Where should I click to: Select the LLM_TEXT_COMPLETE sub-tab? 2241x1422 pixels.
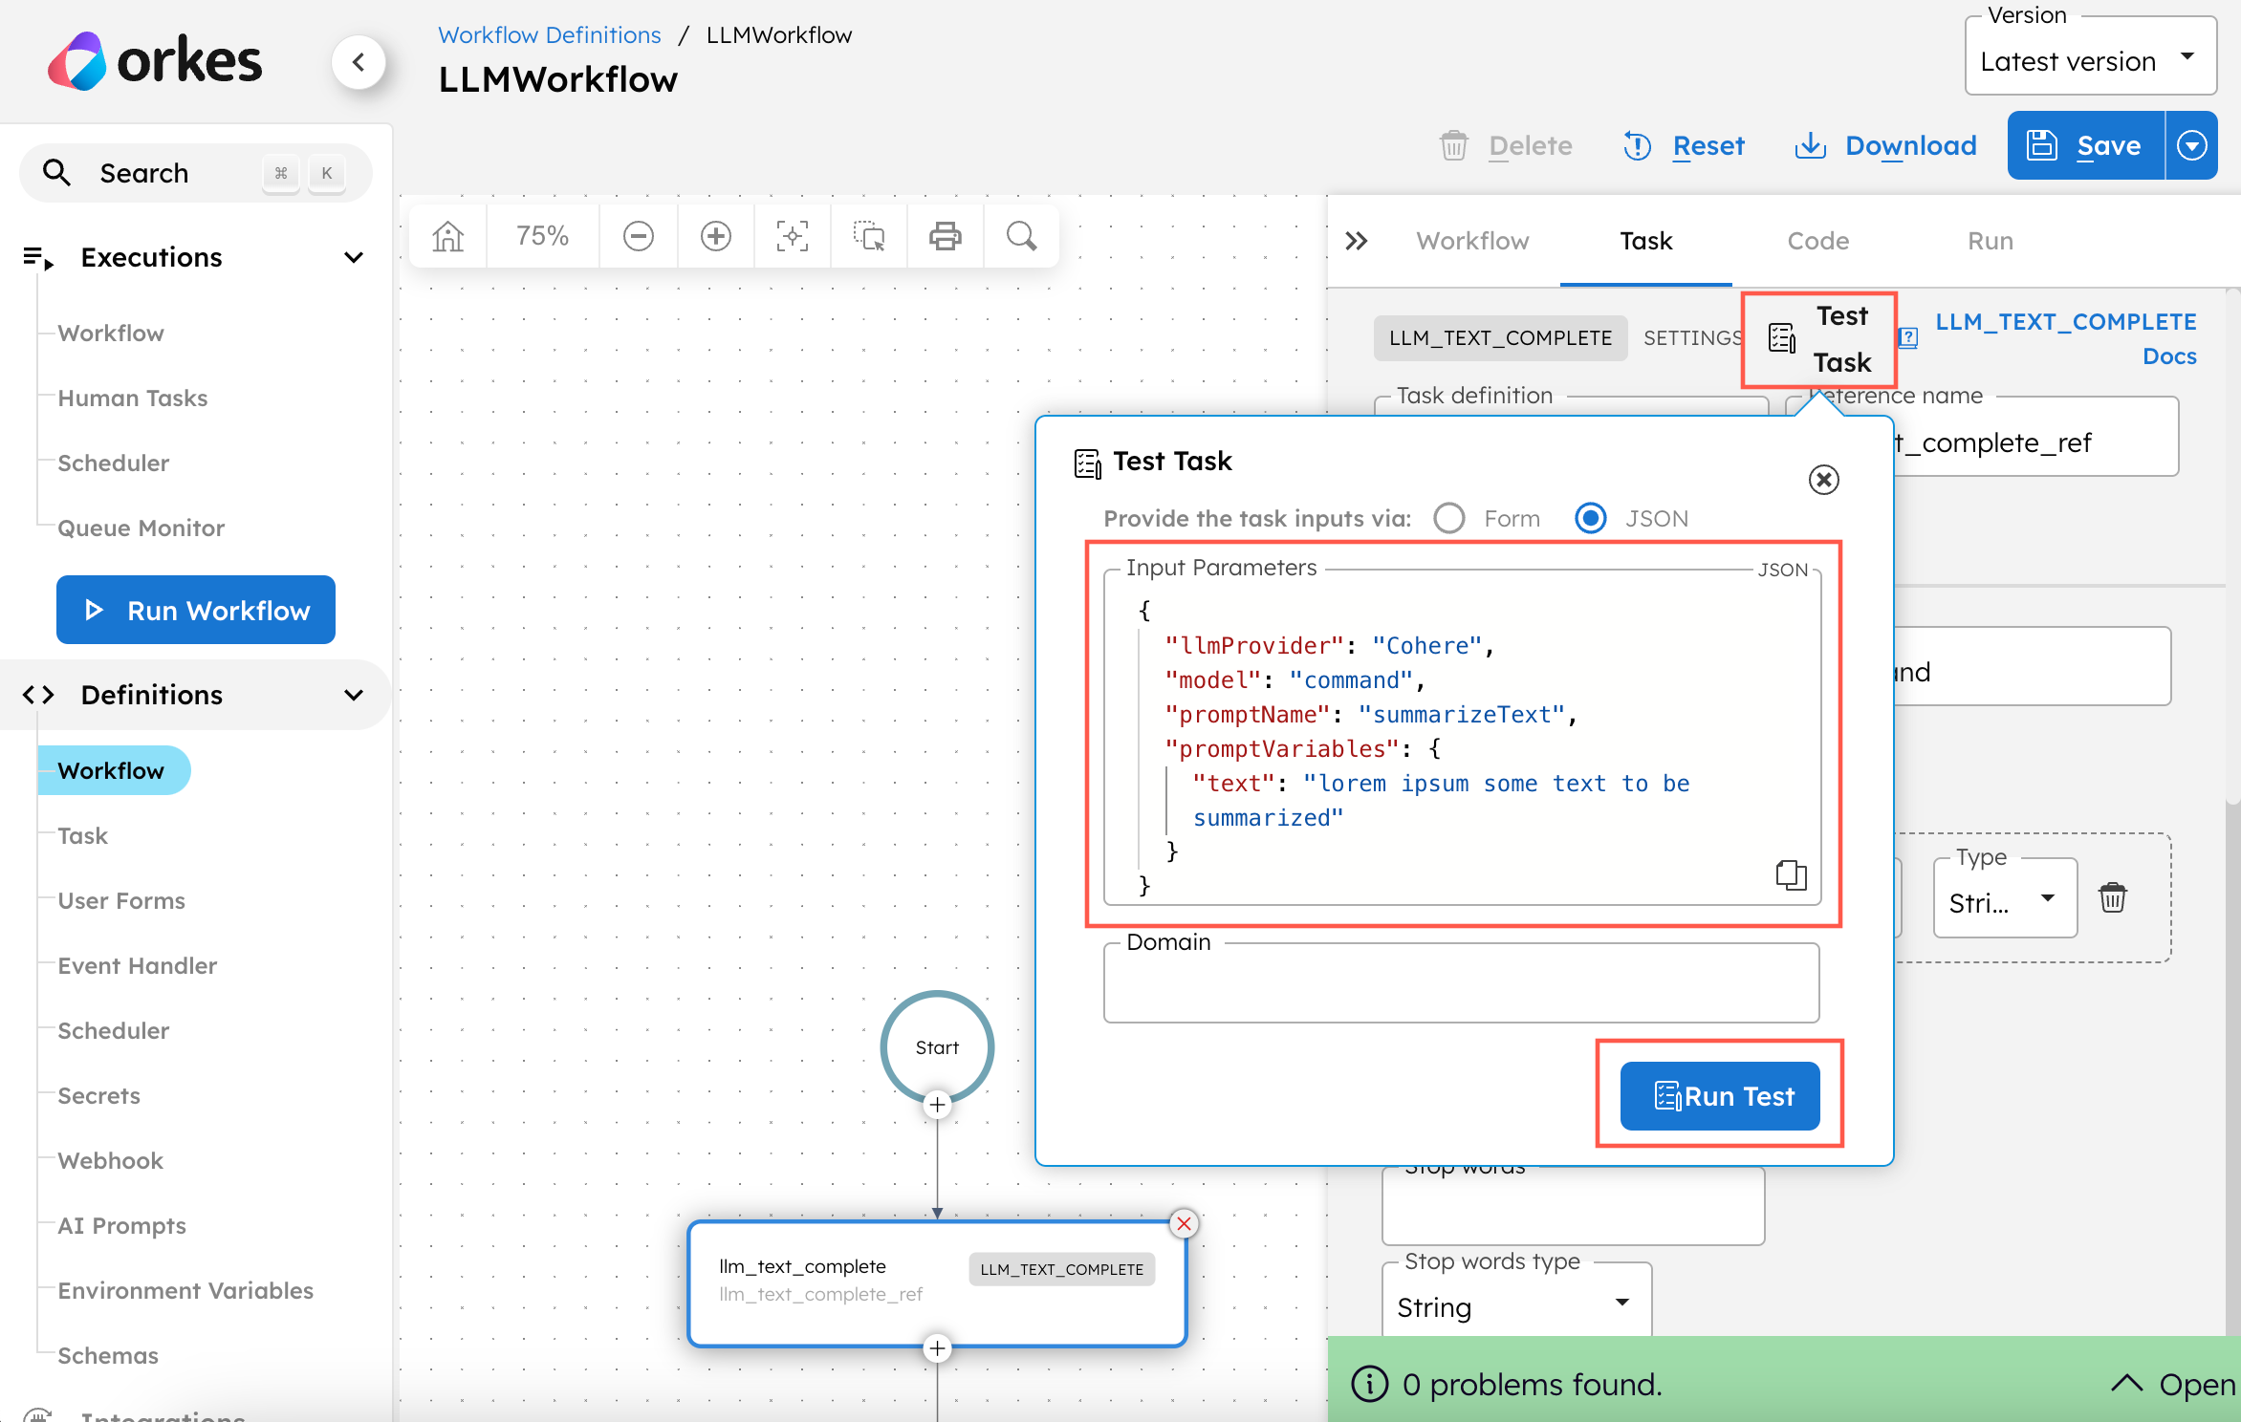tap(1500, 338)
